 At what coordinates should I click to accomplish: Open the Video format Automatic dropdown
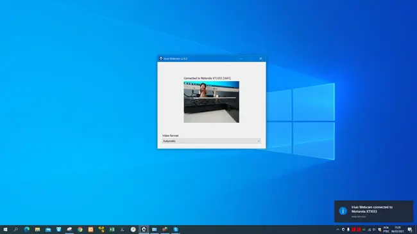212,141
